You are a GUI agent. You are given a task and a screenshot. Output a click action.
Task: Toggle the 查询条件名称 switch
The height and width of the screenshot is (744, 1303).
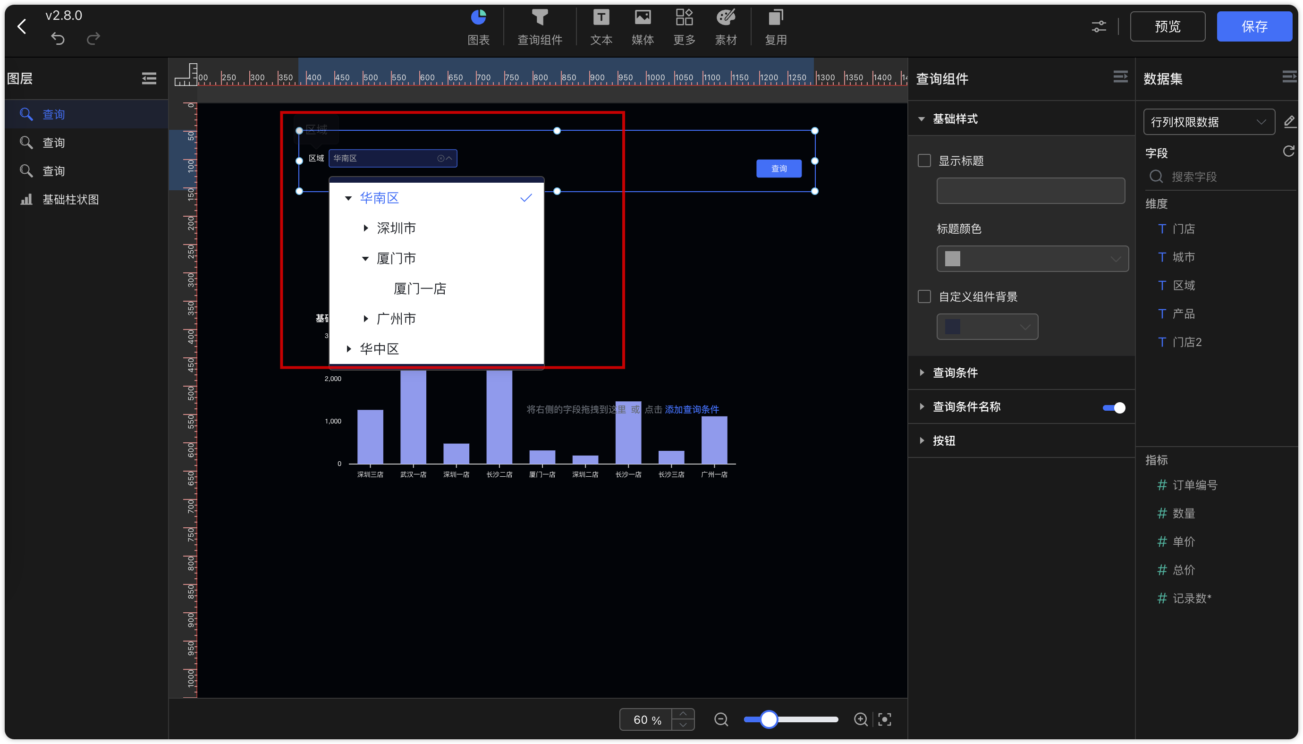coord(1113,407)
